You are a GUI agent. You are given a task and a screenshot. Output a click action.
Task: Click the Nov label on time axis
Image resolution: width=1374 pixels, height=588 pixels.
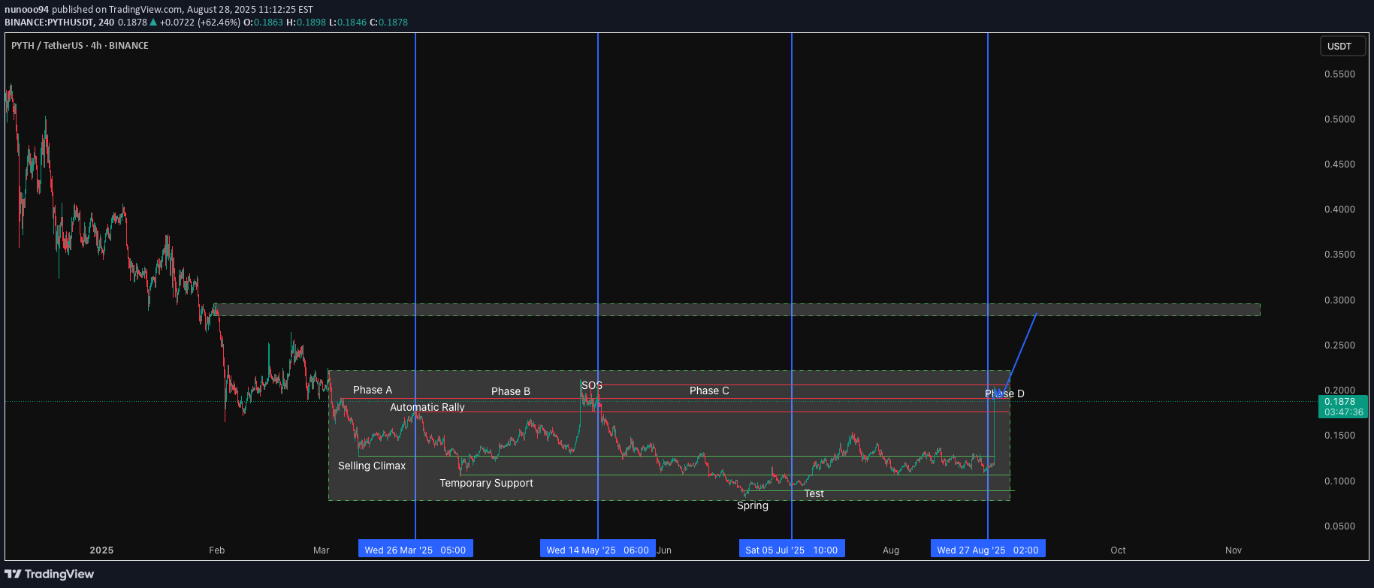(x=1234, y=550)
